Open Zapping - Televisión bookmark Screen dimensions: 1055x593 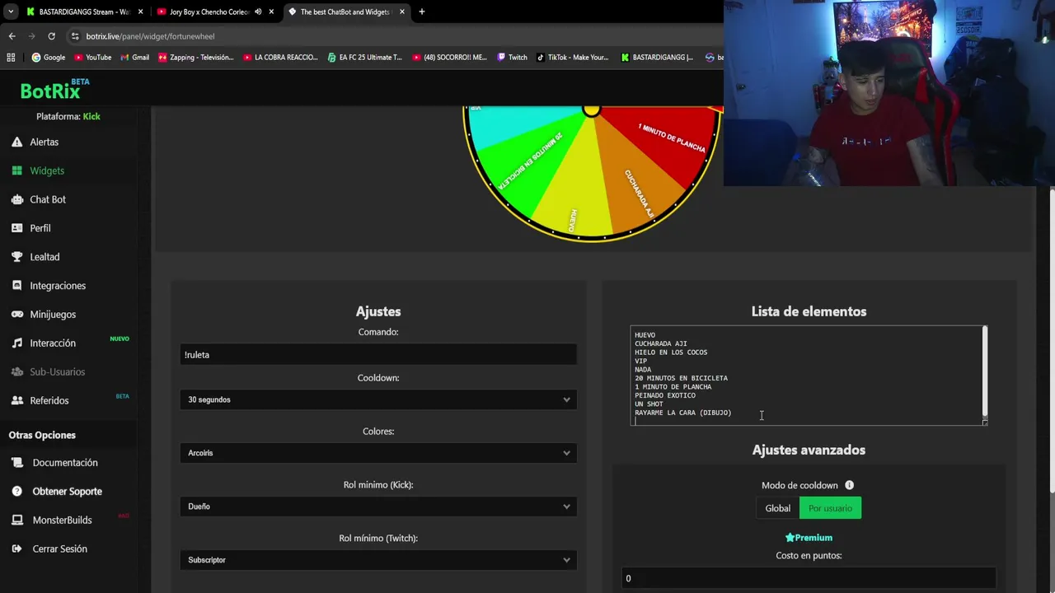point(196,58)
